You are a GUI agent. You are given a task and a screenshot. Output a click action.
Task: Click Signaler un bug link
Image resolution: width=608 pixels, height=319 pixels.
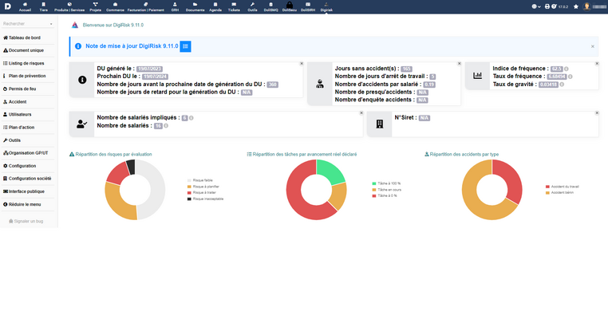coord(26,222)
